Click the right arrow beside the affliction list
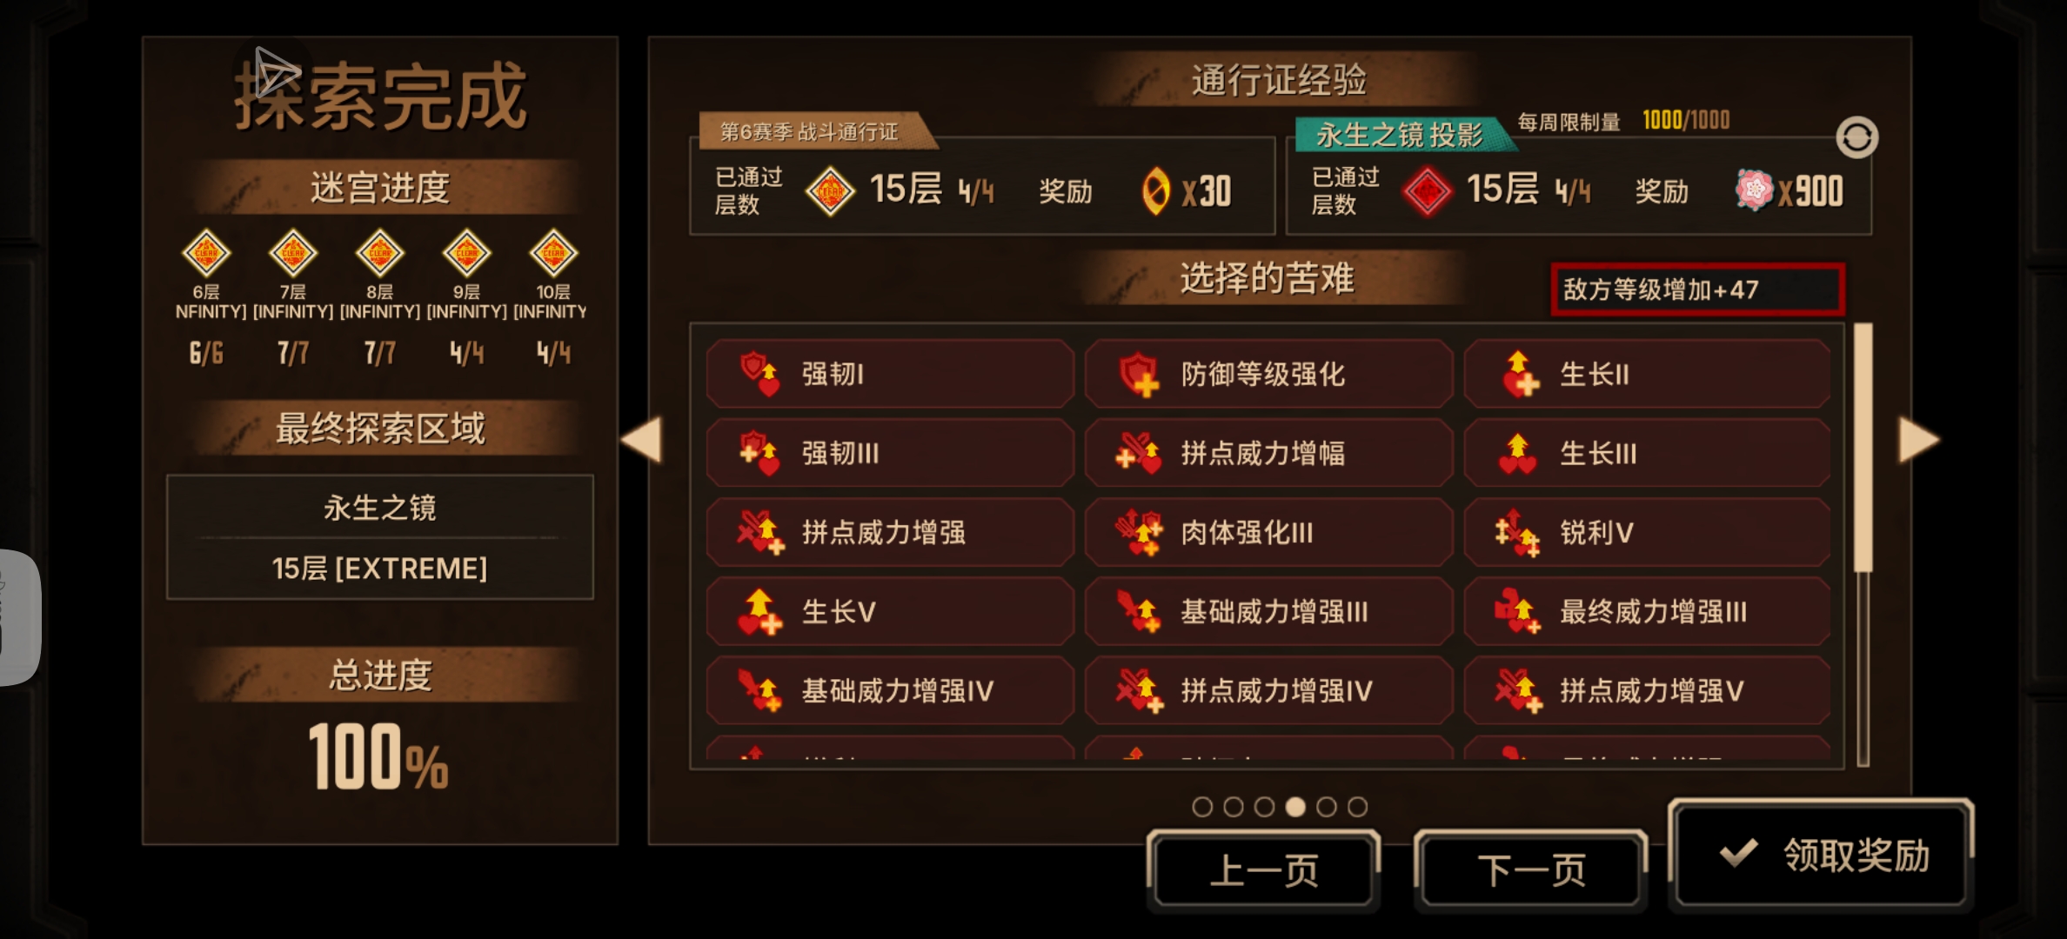The image size is (2067, 939). [1919, 439]
